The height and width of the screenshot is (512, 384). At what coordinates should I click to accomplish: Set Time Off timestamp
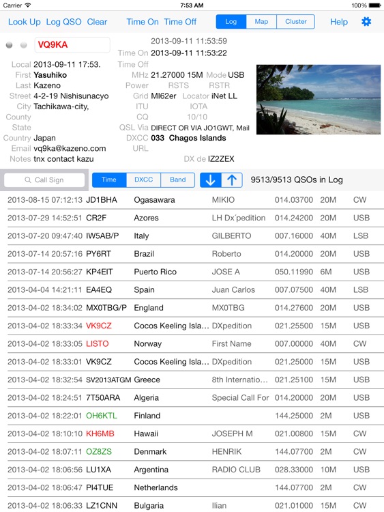(x=180, y=22)
